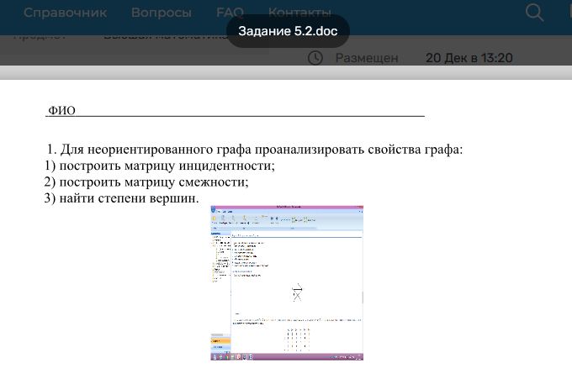Open the embedded screenshot image in the document
The image size is (572, 379).
pyautogui.click(x=287, y=282)
